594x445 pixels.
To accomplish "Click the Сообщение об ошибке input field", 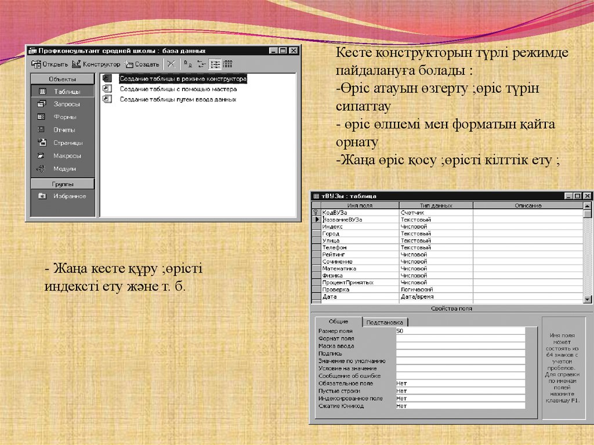I will tap(460, 375).
